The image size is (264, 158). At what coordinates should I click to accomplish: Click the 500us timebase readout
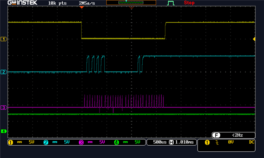pos(160,142)
